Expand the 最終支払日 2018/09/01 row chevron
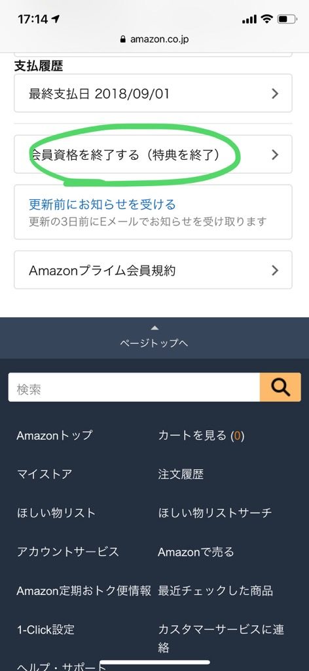The image size is (309, 671). click(275, 94)
